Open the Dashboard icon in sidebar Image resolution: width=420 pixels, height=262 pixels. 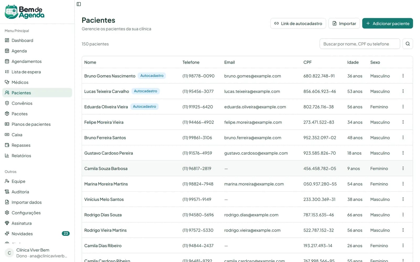pyautogui.click(x=7, y=40)
